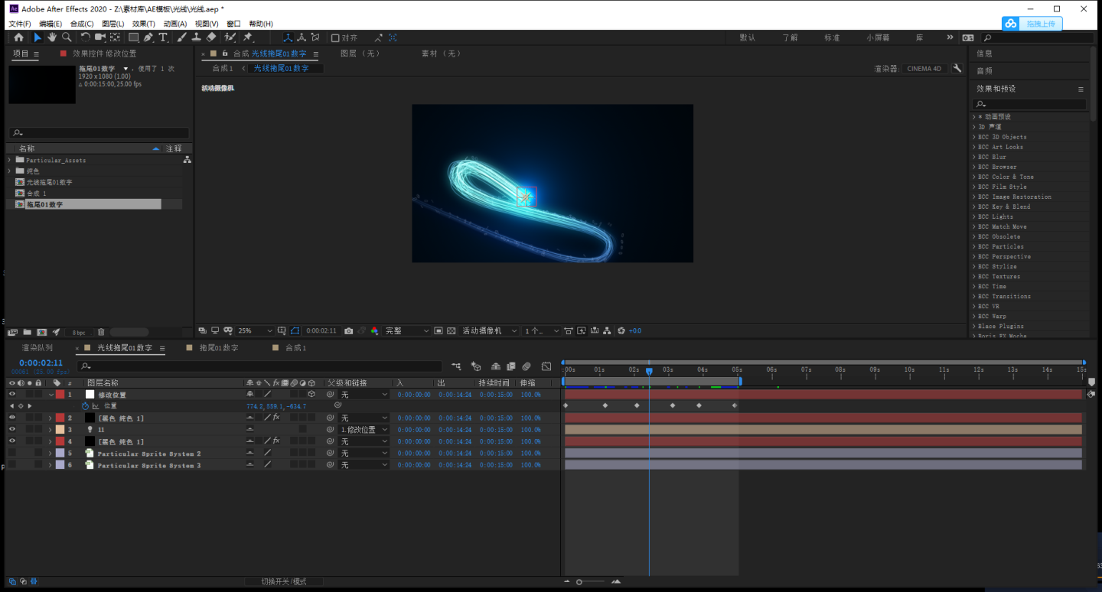The width and height of the screenshot is (1102, 592).
Task: Show layer 5 Particular Sprite System 2
Action: (12, 453)
